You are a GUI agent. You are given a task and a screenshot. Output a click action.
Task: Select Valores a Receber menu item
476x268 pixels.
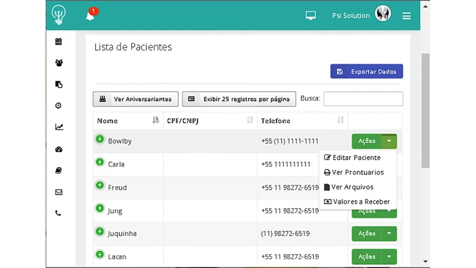(x=357, y=201)
